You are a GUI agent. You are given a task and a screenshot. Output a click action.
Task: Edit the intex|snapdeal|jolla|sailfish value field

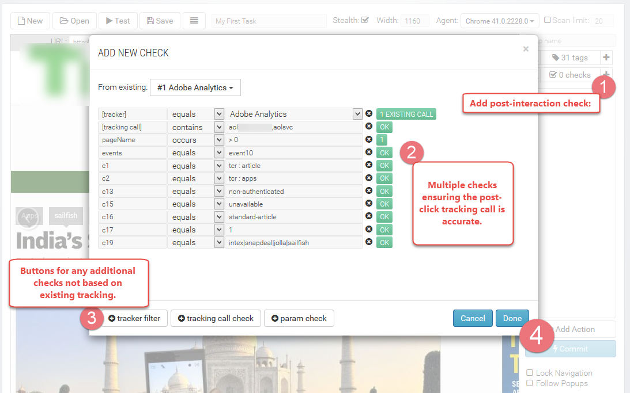pyautogui.click(x=294, y=243)
